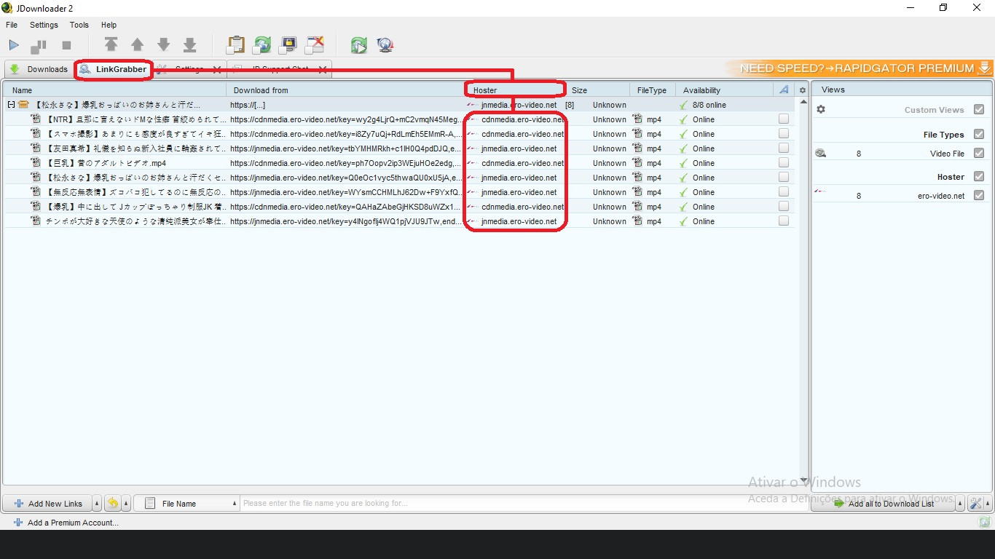Select the LinkGrabber tab
The image size is (995, 559).
click(114, 69)
